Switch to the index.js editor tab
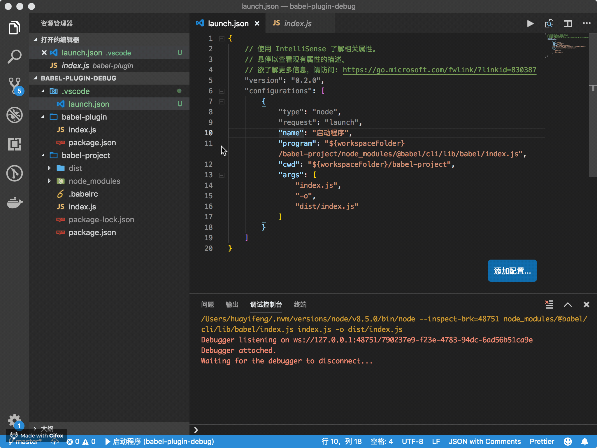 point(300,23)
